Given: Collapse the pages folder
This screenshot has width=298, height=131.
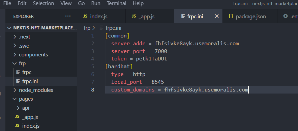Looking at the screenshot, I should (41, 99).
